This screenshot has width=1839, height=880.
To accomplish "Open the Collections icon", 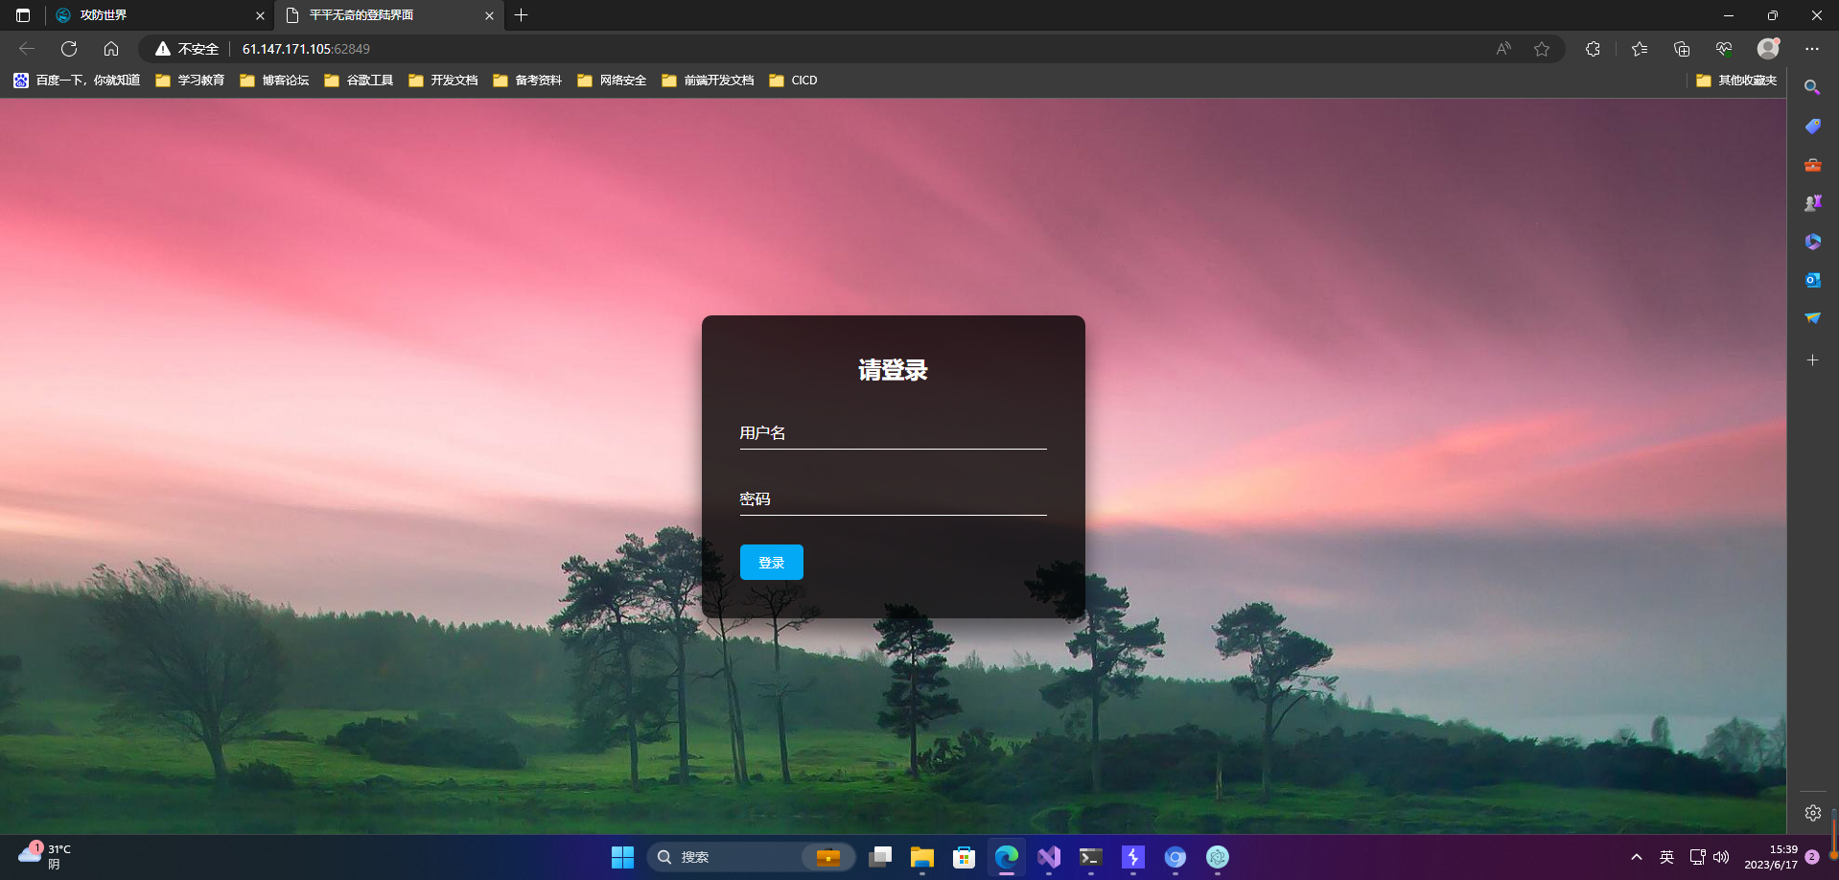I will tap(1682, 49).
